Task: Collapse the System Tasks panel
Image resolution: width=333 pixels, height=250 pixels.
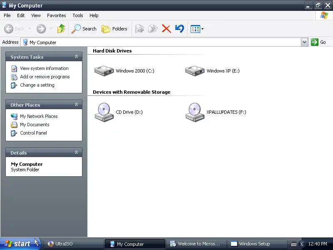Action: 76,57
